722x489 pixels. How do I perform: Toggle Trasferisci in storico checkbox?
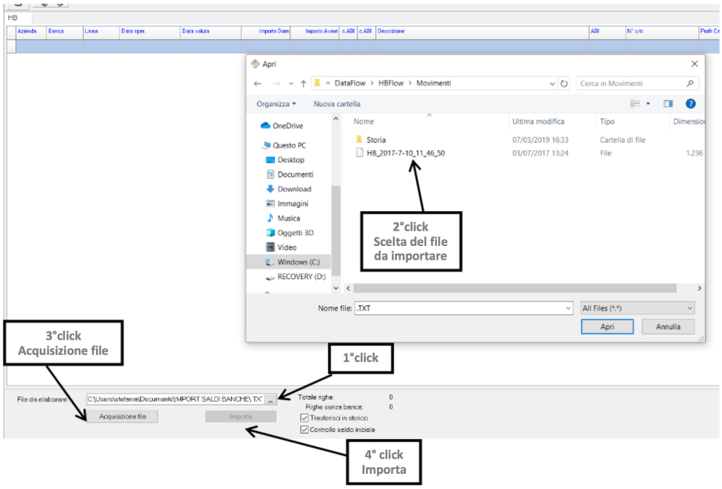pyautogui.click(x=304, y=418)
